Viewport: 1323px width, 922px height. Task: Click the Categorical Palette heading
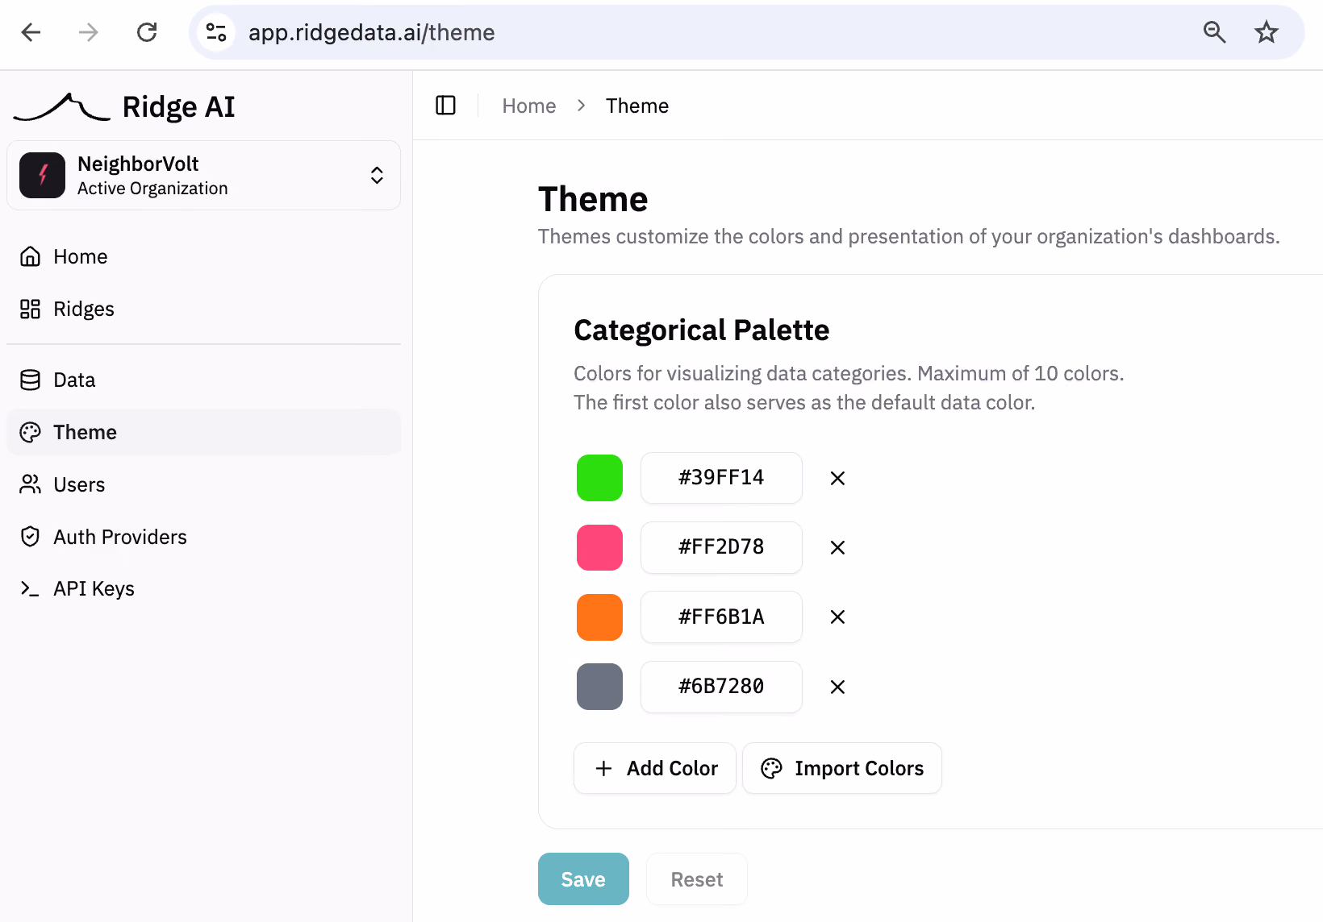(x=701, y=330)
